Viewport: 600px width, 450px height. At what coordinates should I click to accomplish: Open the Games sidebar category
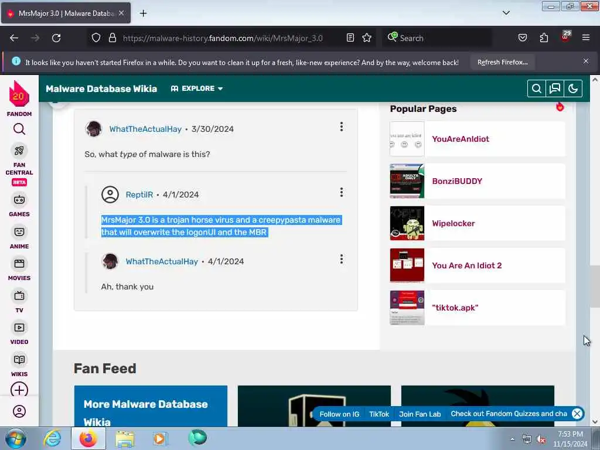[19, 205]
